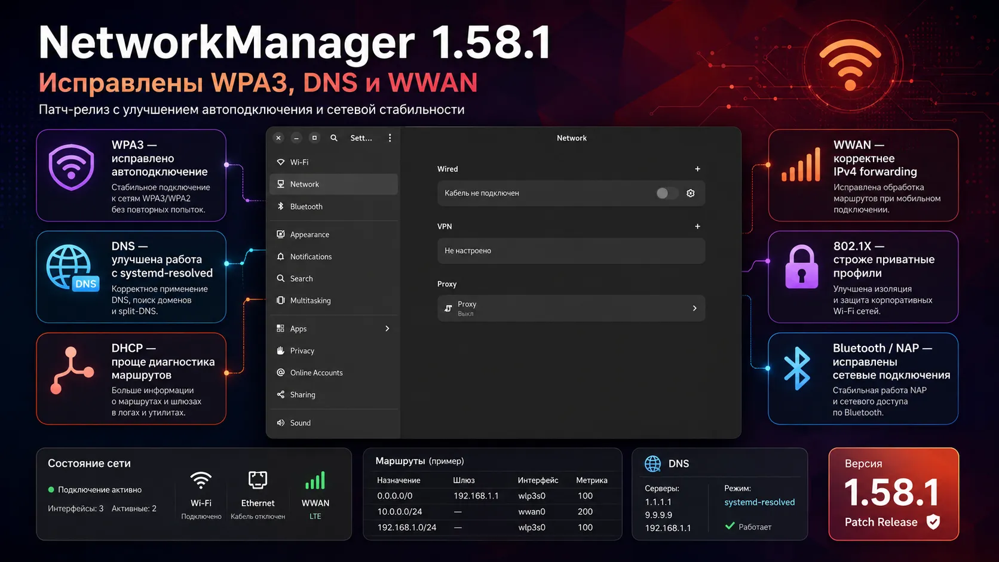Screen dimensions: 999x562
Task: Add a VPN with the plus button
Action: (x=697, y=226)
